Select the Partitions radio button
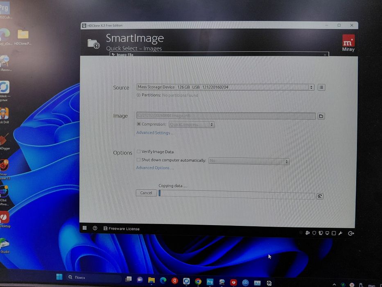This screenshot has height=287, width=382. (139, 95)
